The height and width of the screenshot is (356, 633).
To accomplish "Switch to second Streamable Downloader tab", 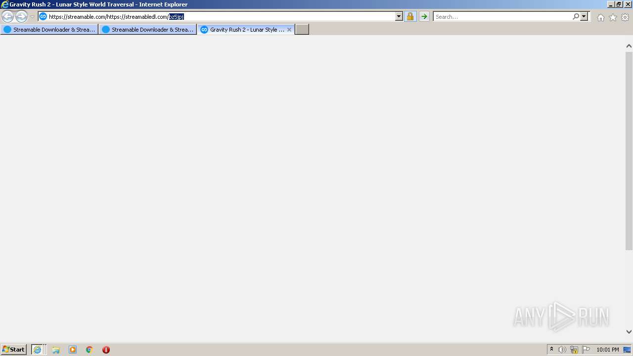I will coord(148,30).
